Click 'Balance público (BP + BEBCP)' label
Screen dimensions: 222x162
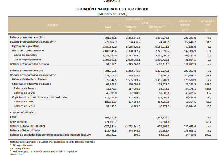(27, 126)
